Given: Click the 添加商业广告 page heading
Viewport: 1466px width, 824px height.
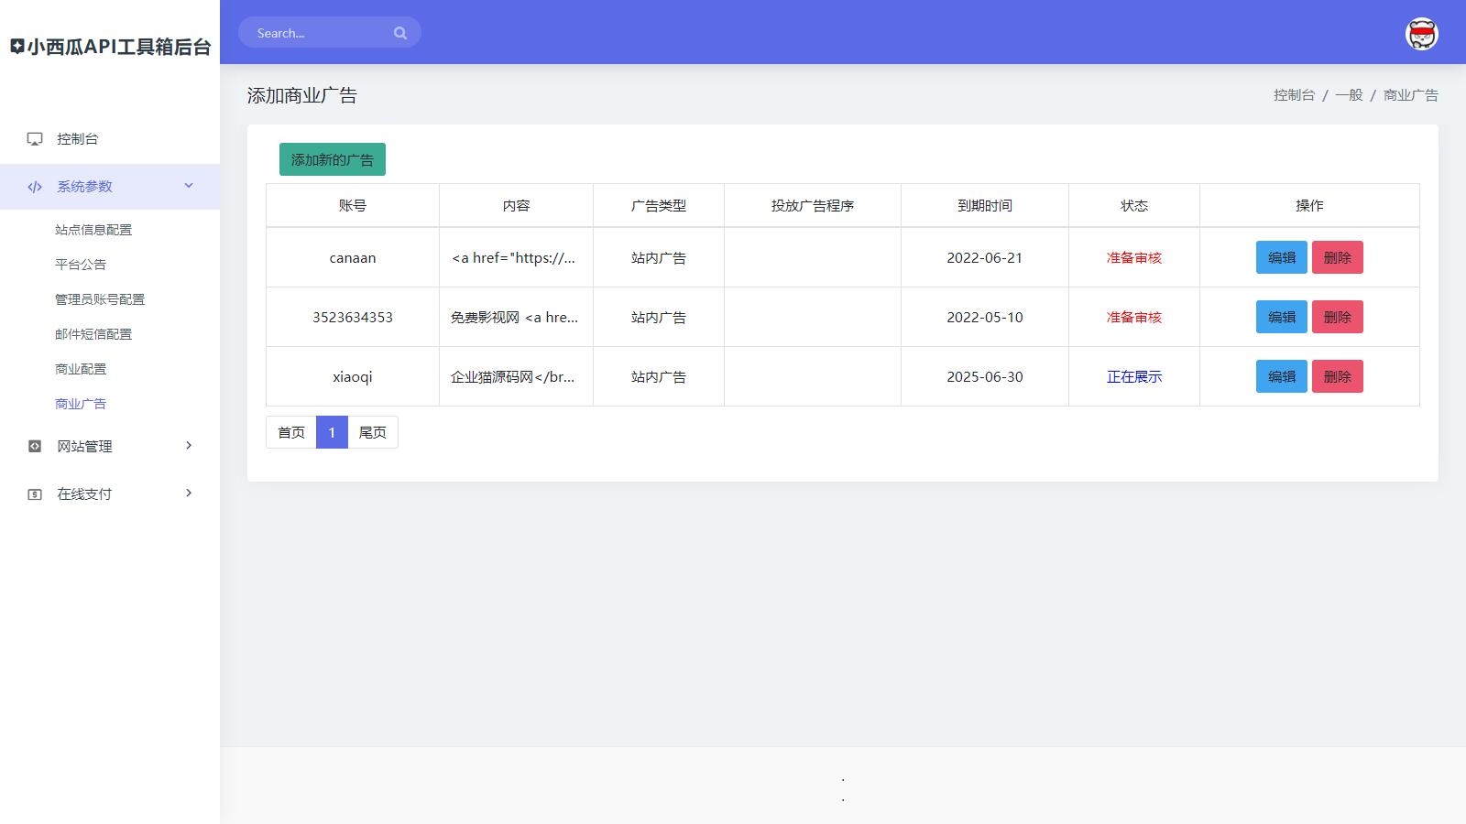Looking at the screenshot, I should click(x=302, y=95).
